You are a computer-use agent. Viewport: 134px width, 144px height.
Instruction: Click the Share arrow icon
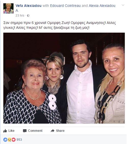pyautogui.click(x=53, y=131)
